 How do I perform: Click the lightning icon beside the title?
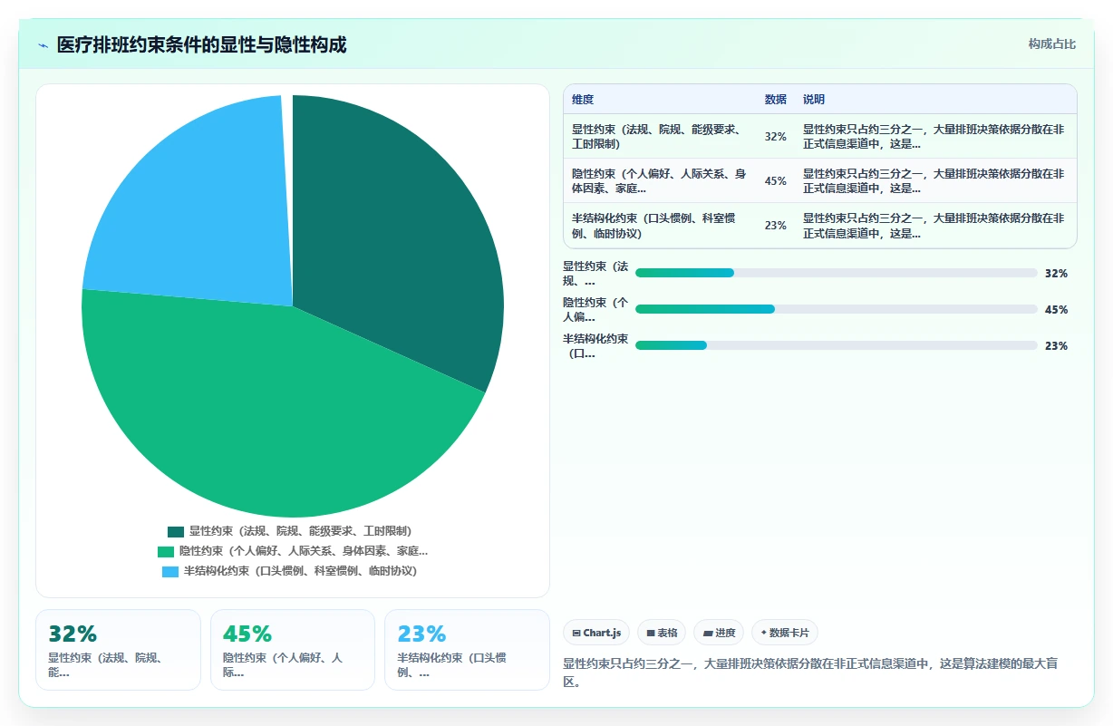point(44,45)
